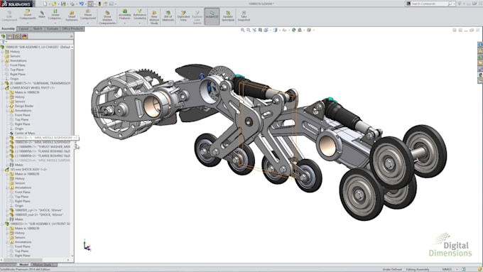The image size is (483, 272).
Task: Switch to the Assembly tab
Action: pos(8,28)
